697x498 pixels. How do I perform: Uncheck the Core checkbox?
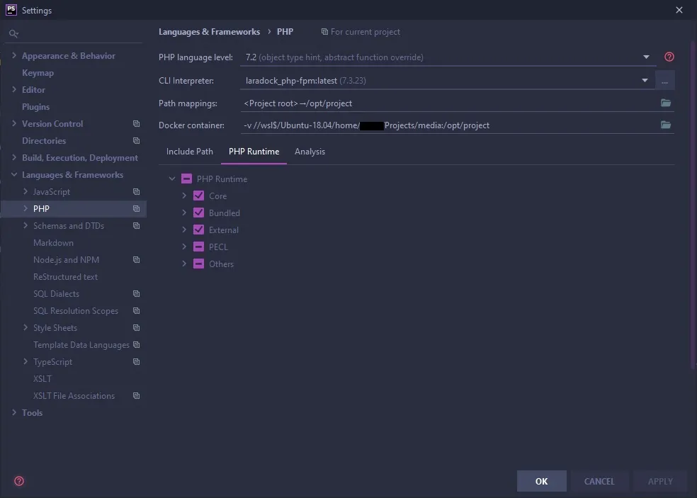click(x=199, y=196)
